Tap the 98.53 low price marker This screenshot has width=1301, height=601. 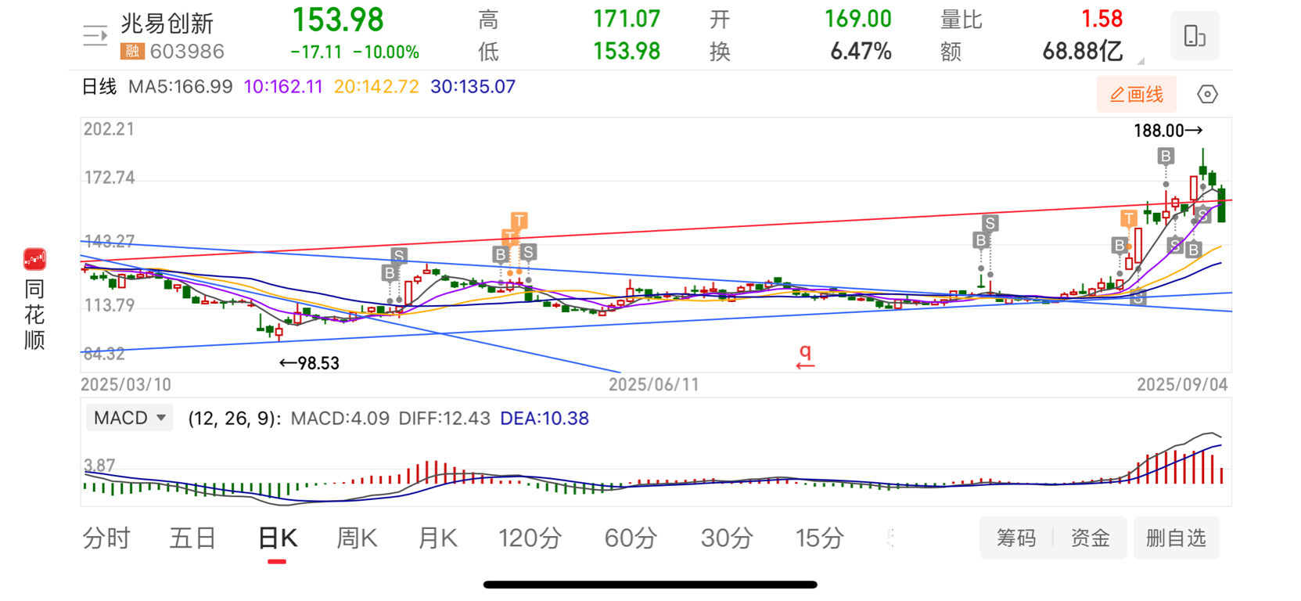[x=309, y=363]
